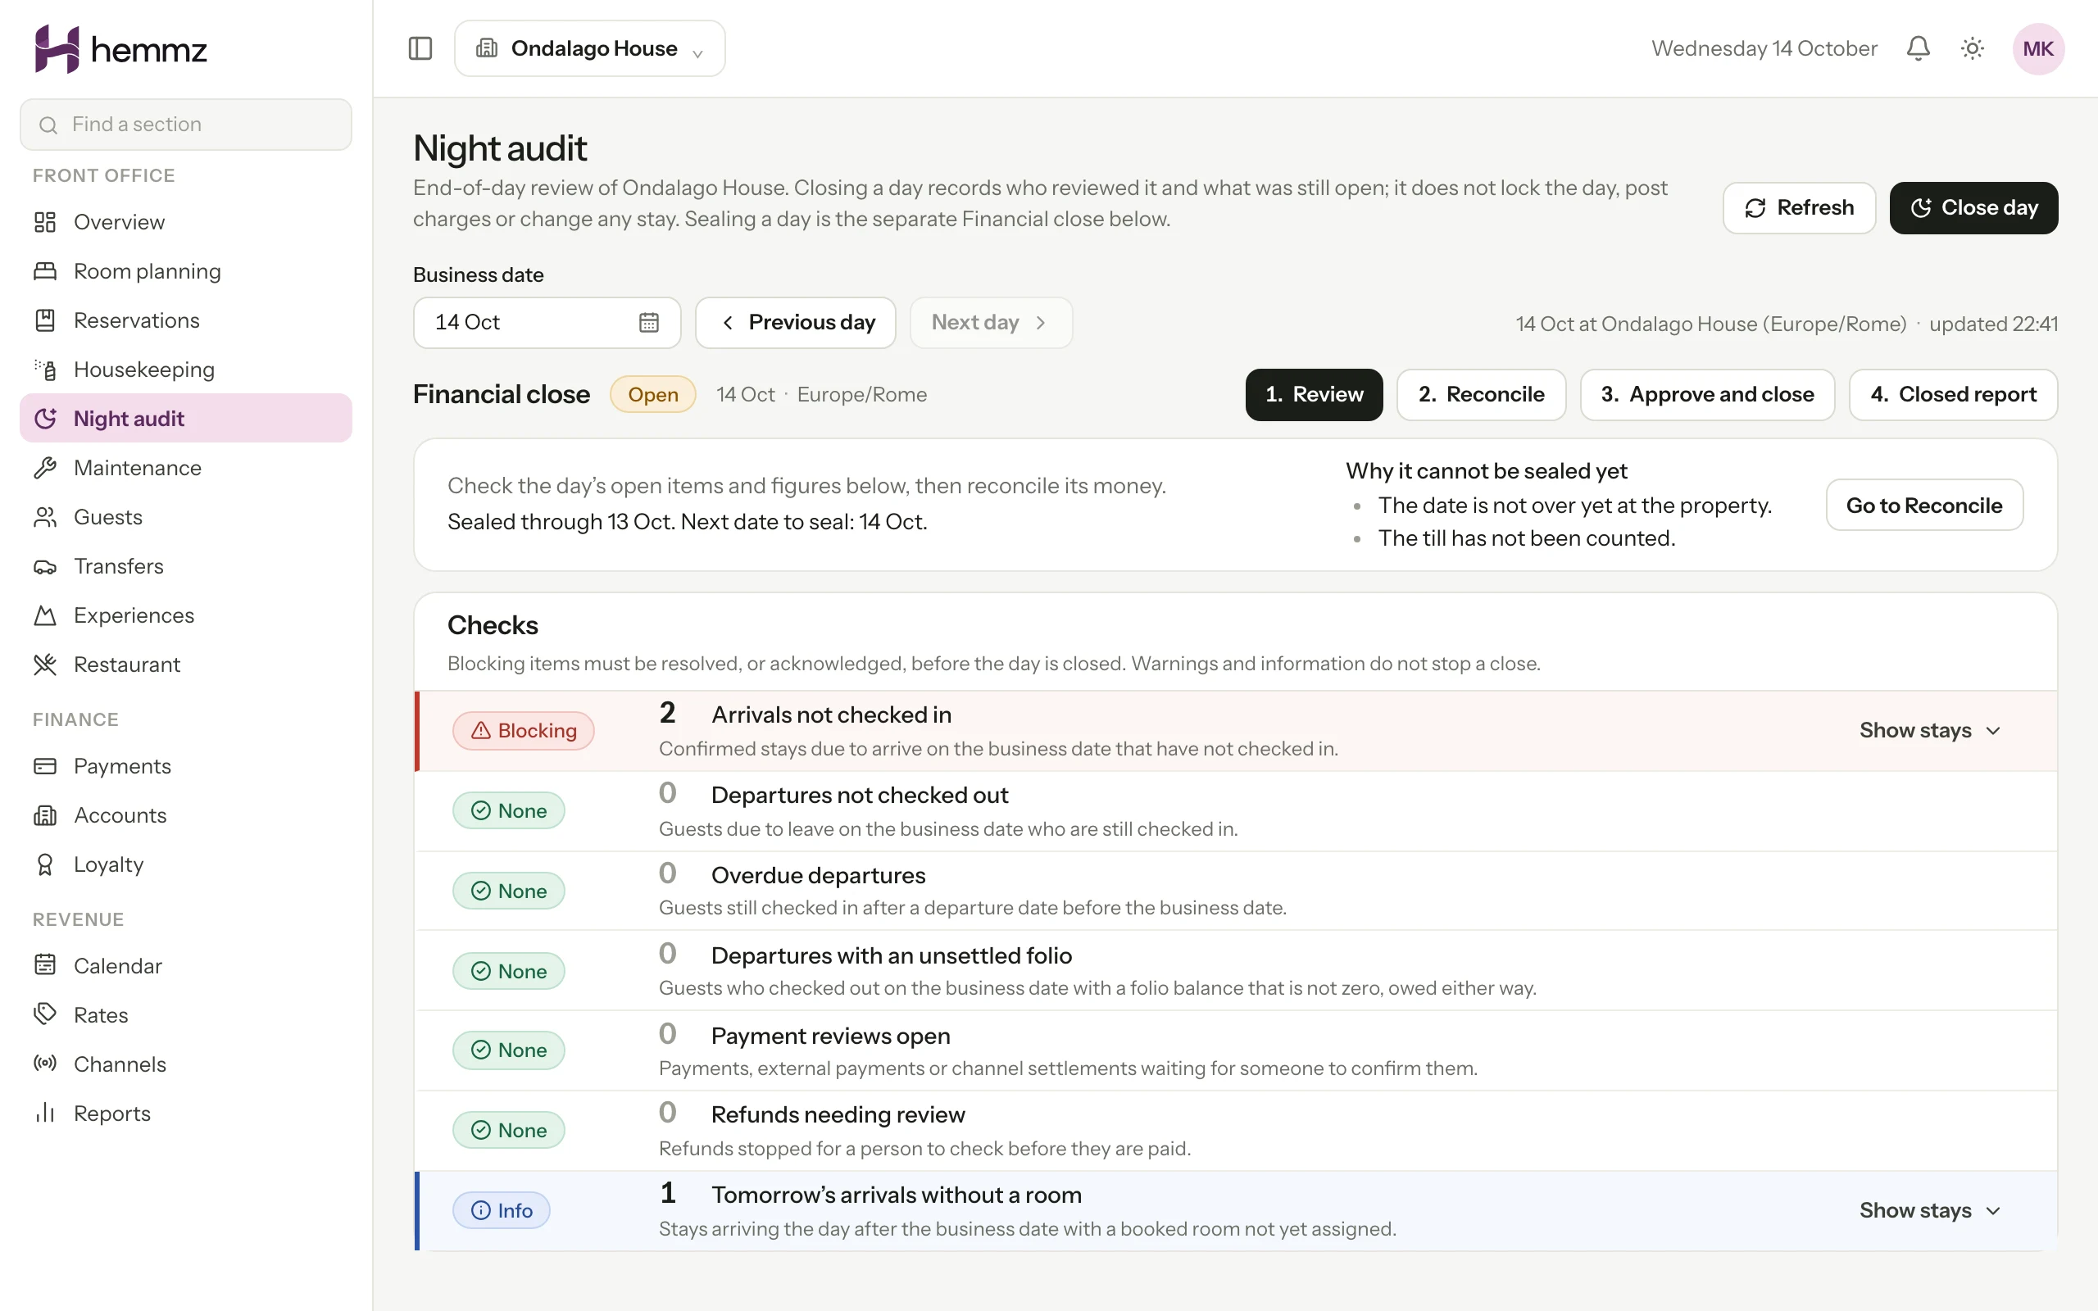Image resolution: width=2098 pixels, height=1311 pixels.
Task: Open Reservations in the sidebar
Action: (x=185, y=320)
